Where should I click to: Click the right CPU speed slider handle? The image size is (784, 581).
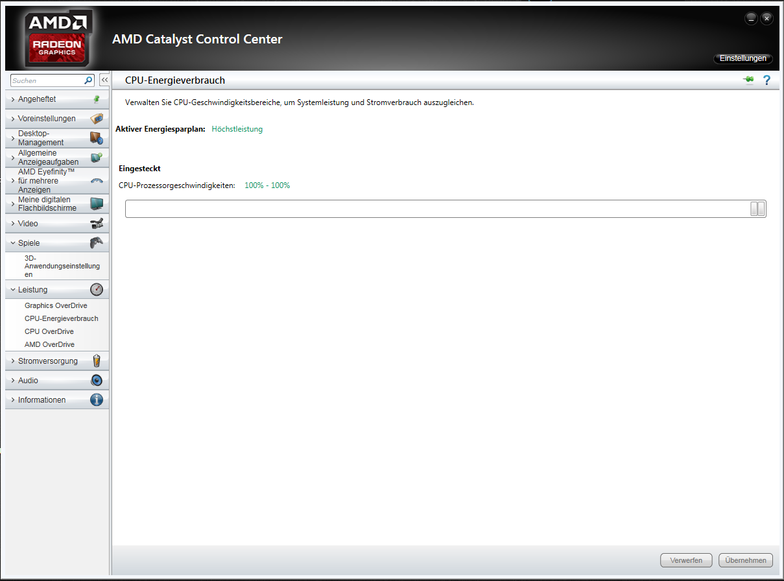[x=761, y=209]
